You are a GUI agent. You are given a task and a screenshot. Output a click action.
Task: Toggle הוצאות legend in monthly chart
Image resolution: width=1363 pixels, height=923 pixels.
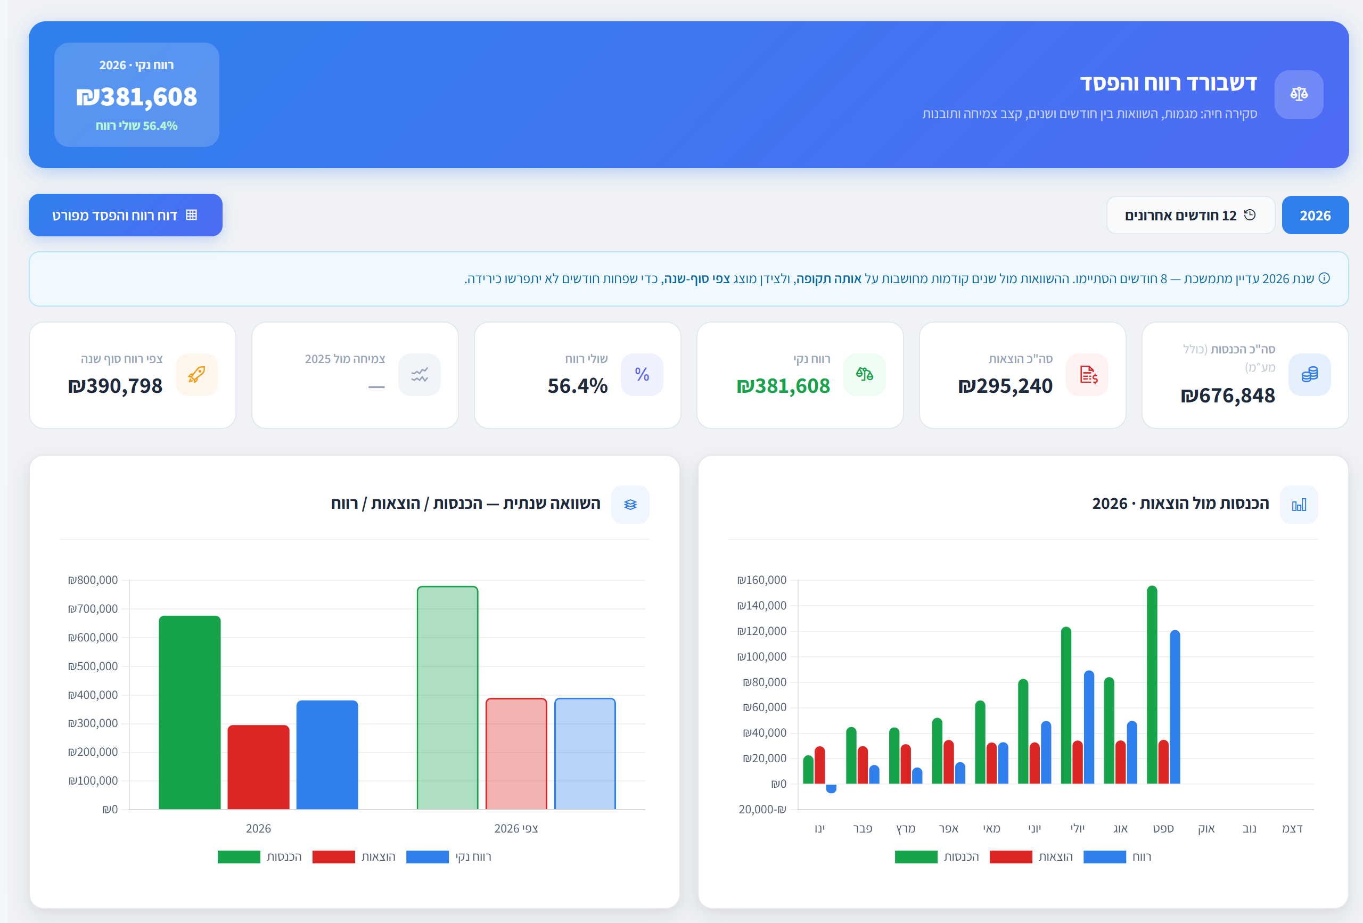pyautogui.click(x=1032, y=857)
